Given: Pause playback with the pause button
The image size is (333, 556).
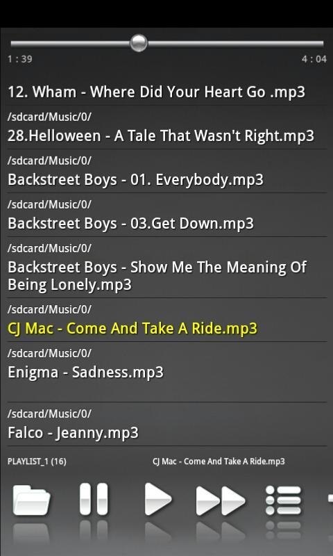Looking at the screenshot, I should click(x=94, y=499).
